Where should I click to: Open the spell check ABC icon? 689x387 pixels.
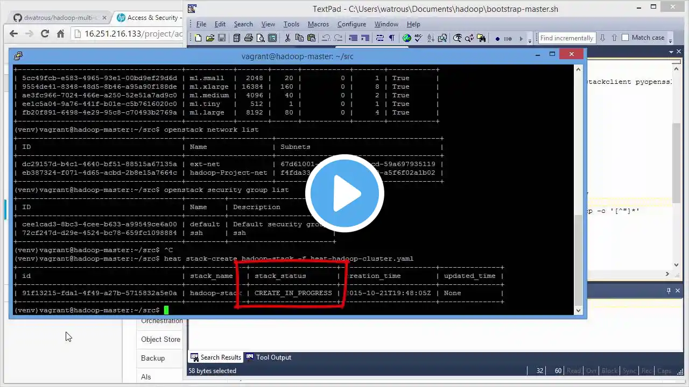point(419,38)
